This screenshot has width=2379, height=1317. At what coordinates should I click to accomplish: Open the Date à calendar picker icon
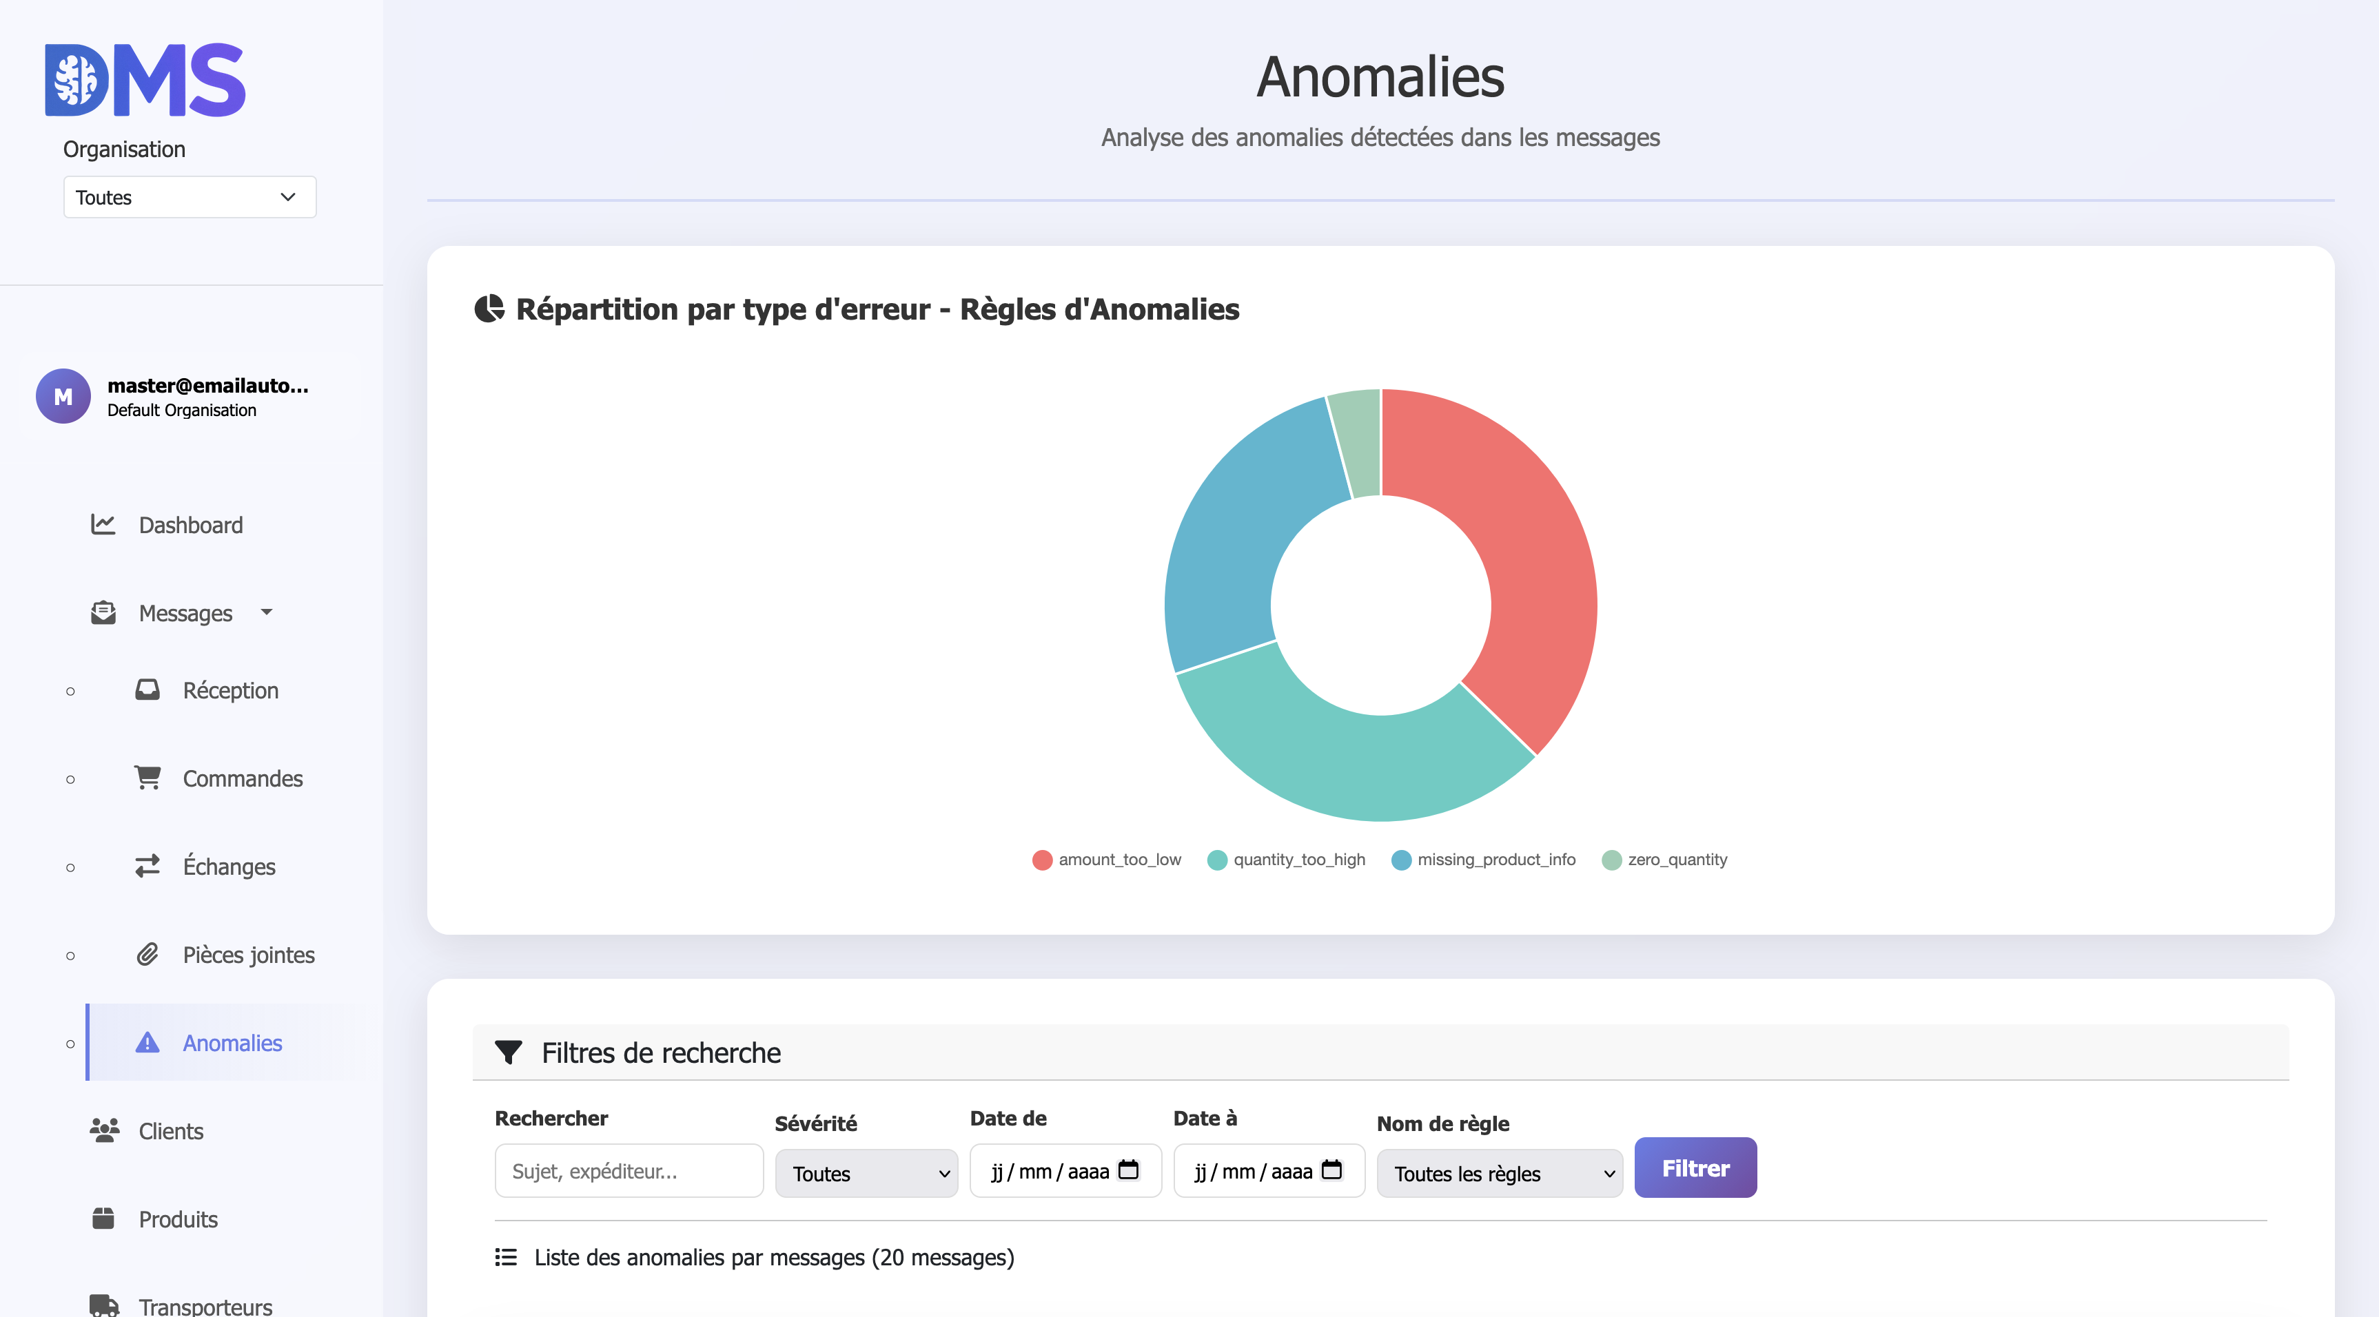[1331, 1170]
